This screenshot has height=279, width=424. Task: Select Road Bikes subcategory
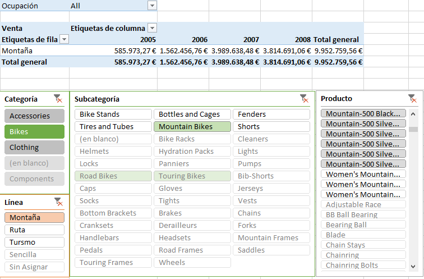pyautogui.click(x=113, y=176)
